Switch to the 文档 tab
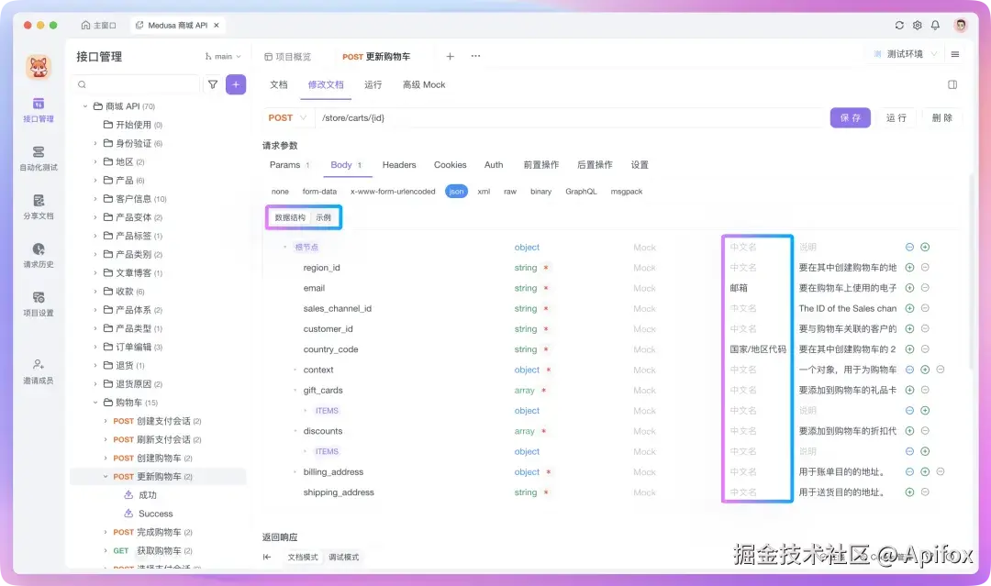Viewport: 991px width, 586px height. (x=277, y=84)
